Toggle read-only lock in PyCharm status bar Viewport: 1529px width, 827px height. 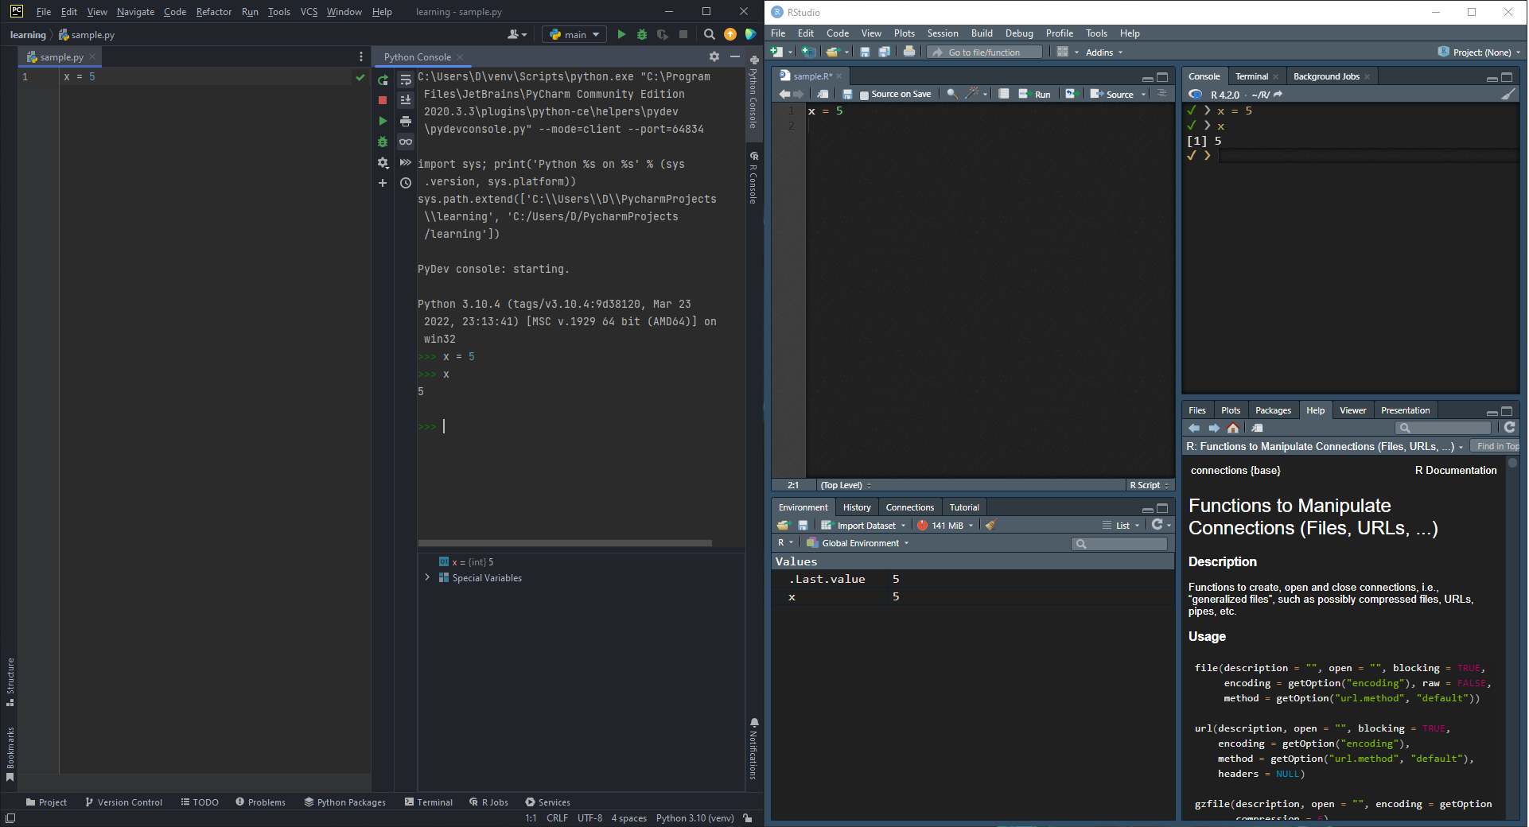pyautogui.click(x=748, y=817)
